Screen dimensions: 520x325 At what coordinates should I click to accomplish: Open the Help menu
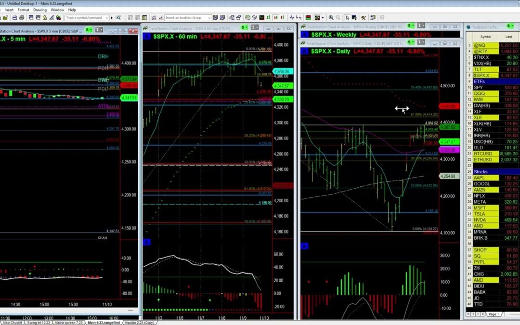tap(72, 10)
